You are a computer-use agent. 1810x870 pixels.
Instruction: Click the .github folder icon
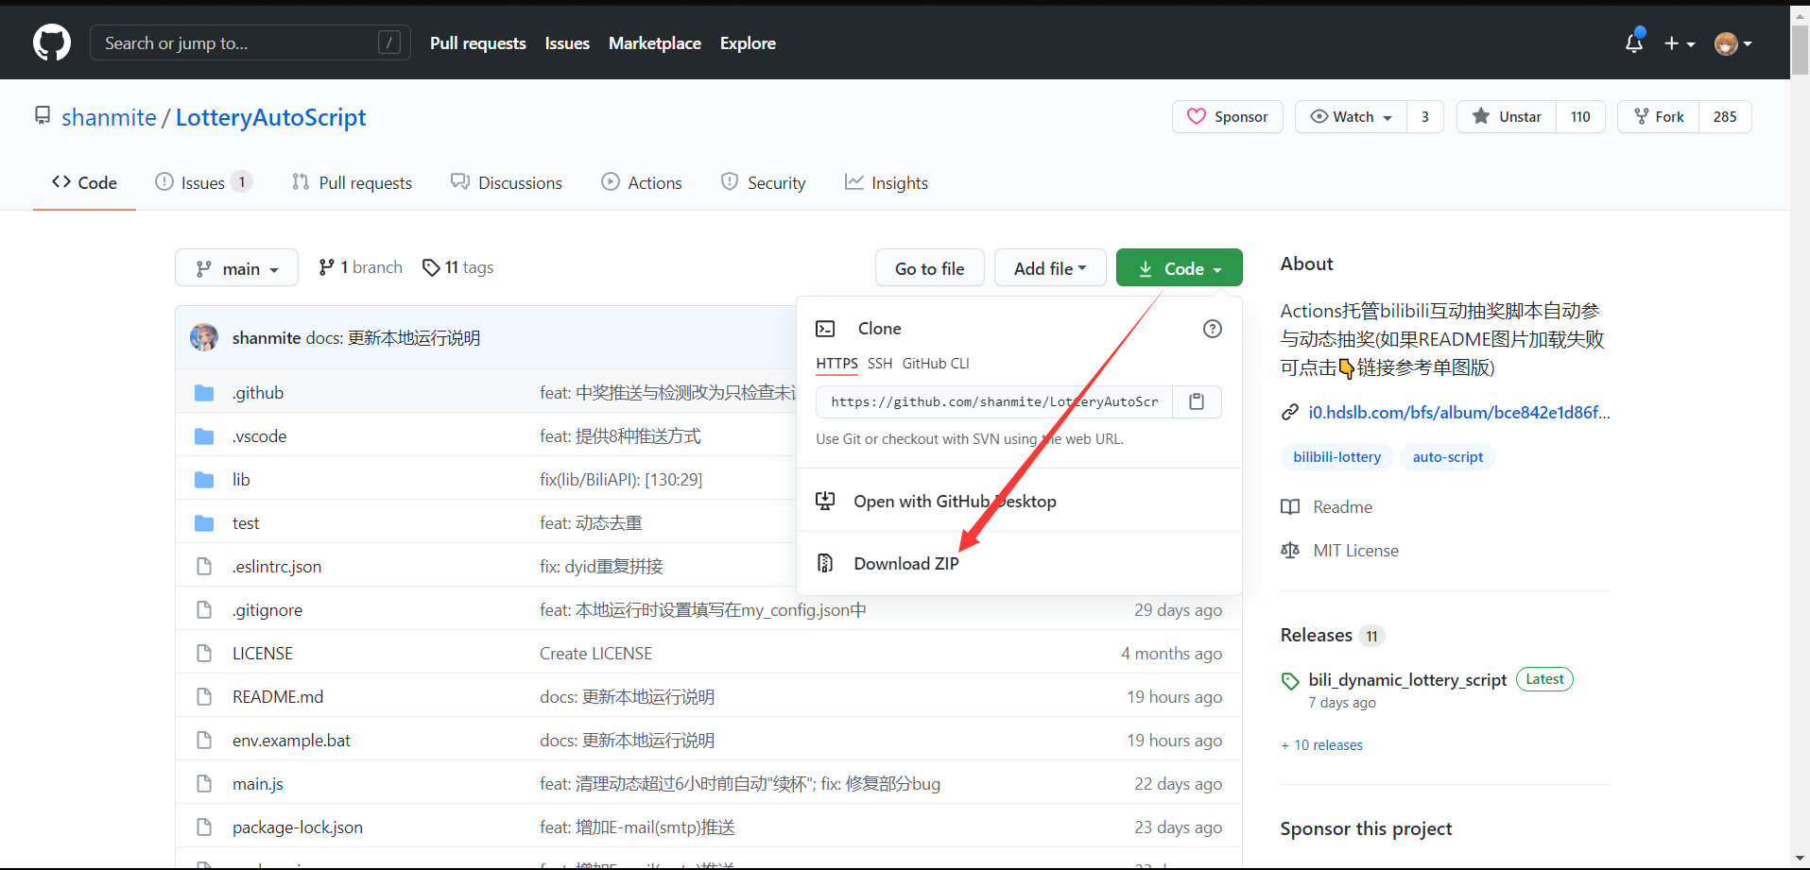pyautogui.click(x=204, y=393)
